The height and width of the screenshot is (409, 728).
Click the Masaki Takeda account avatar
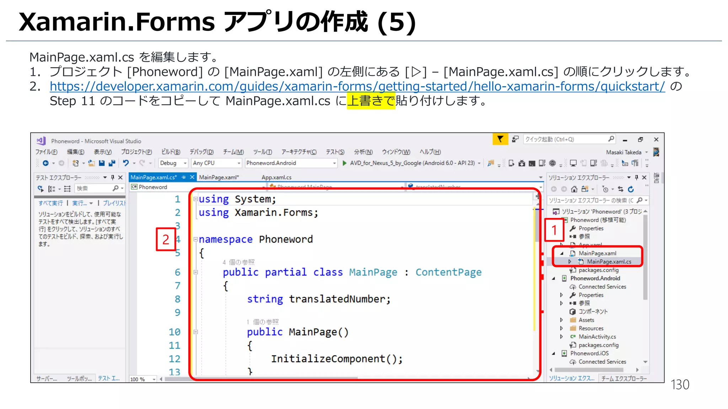point(656,152)
